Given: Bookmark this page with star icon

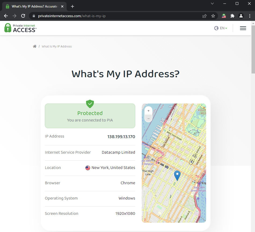Looking at the screenshot, I should (x=213, y=16).
